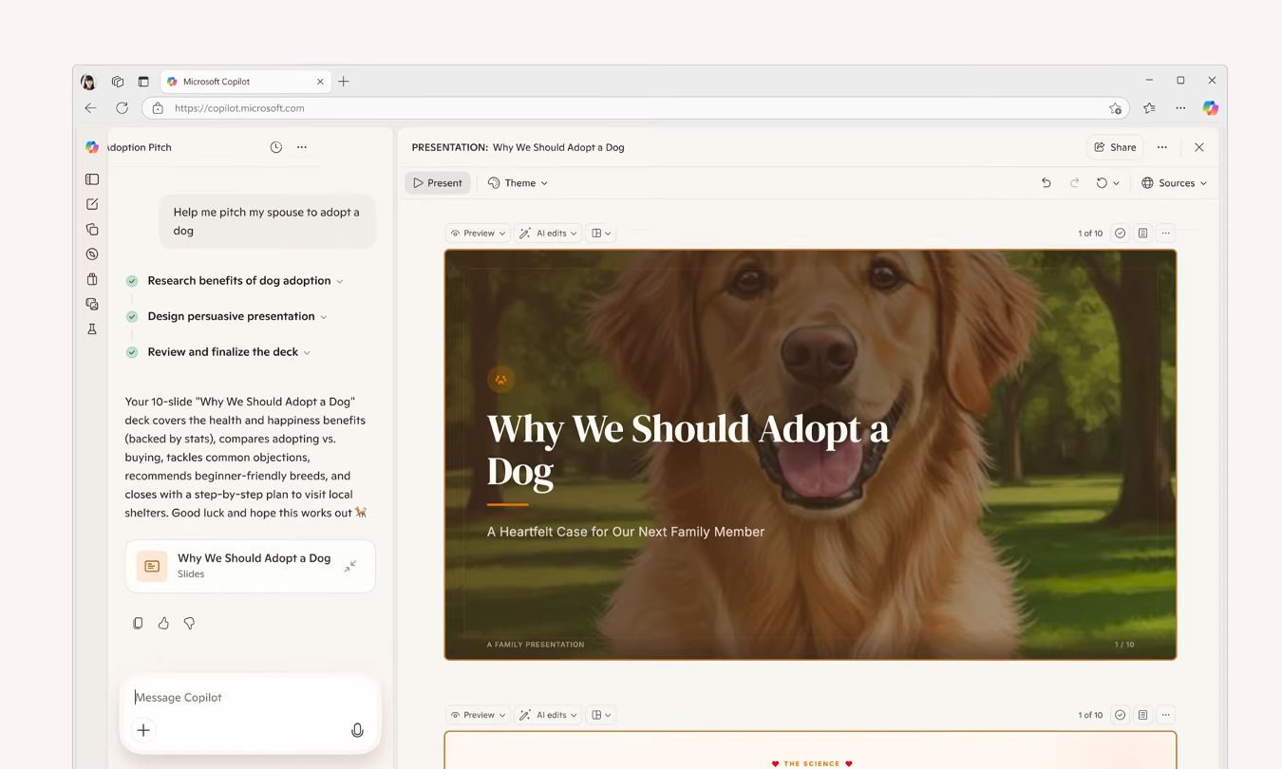Click the Share button
Viewport: 1282px width, 769px height.
coord(1115,147)
